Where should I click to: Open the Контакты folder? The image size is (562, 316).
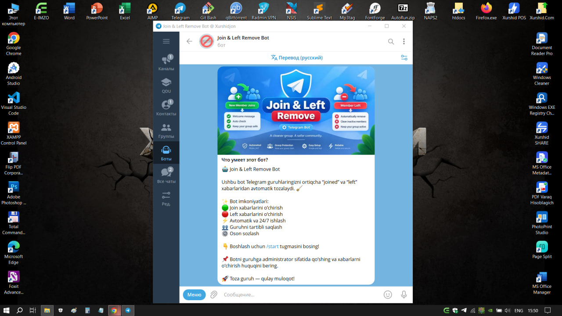[166, 108]
